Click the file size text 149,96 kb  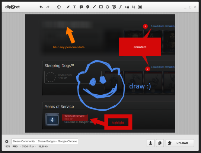[x=42, y=146]
